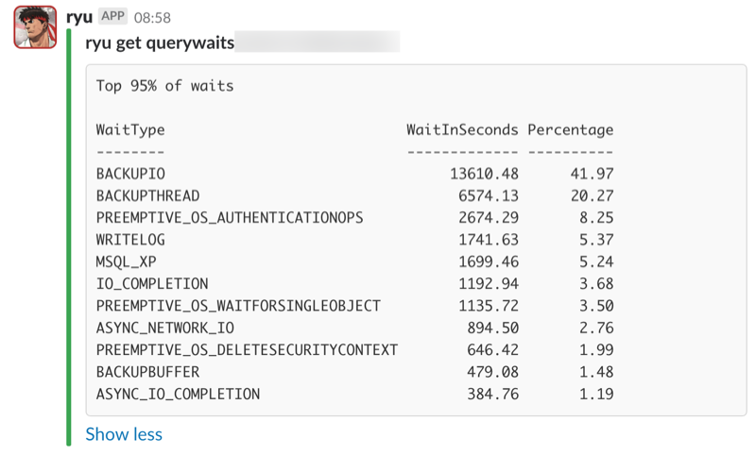This screenshot has height=455, width=756.
Task: Click the ryu get querywaits title
Action: click(160, 42)
